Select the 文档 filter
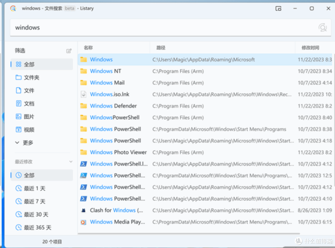The width and height of the screenshot is (335, 248). tap(42, 103)
